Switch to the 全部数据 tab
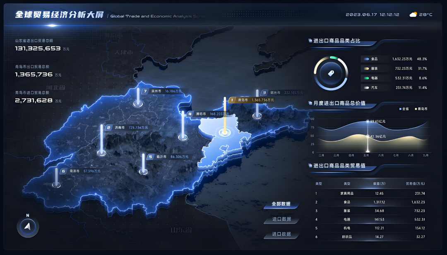The image size is (447, 255). pyautogui.click(x=281, y=204)
